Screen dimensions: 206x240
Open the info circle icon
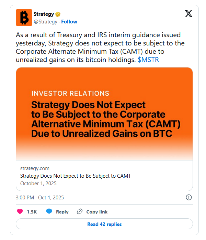coord(188,197)
